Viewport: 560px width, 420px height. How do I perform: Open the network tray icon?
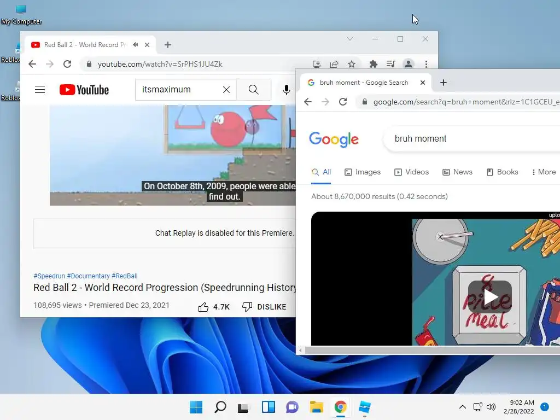click(x=478, y=407)
